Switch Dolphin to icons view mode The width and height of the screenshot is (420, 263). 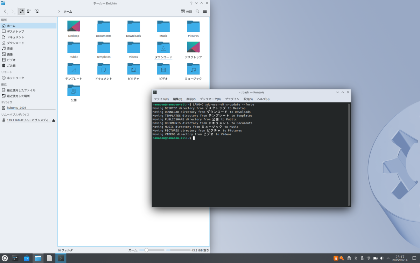point(22,12)
